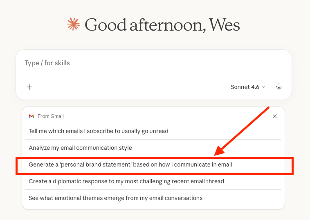Pick the 'personal brand statement' suggestion
The width and height of the screenshot is (310, 220).
pyautogui.click(x=130, y=164)
